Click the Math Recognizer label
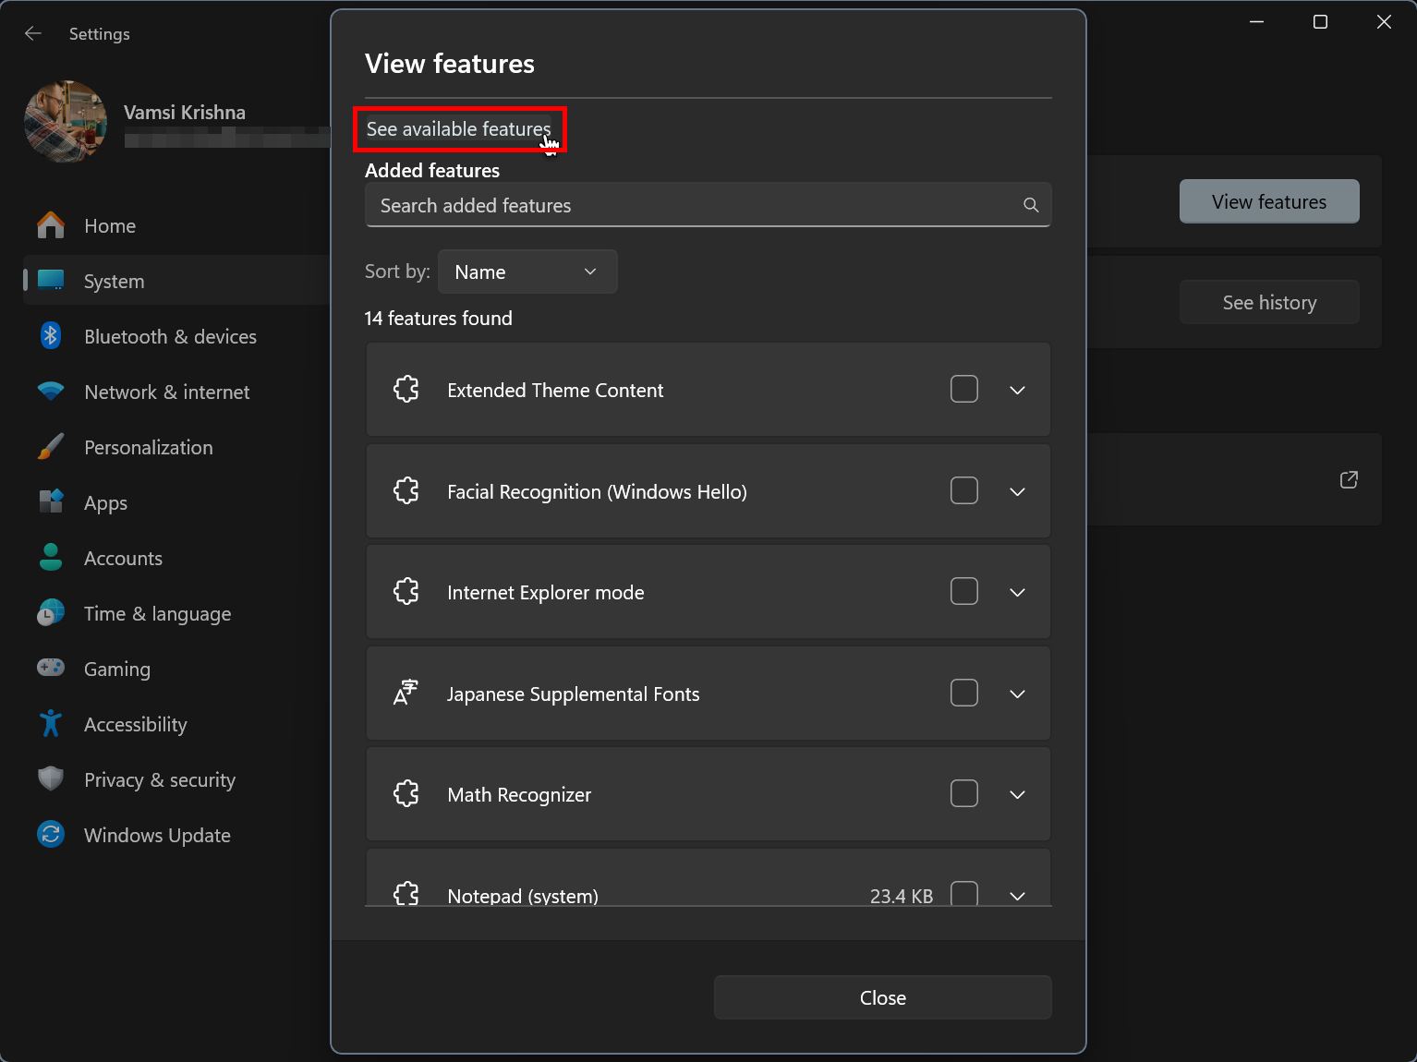Image resolution: width=1417 pixels, height=1062 pixels. [519, 794]
